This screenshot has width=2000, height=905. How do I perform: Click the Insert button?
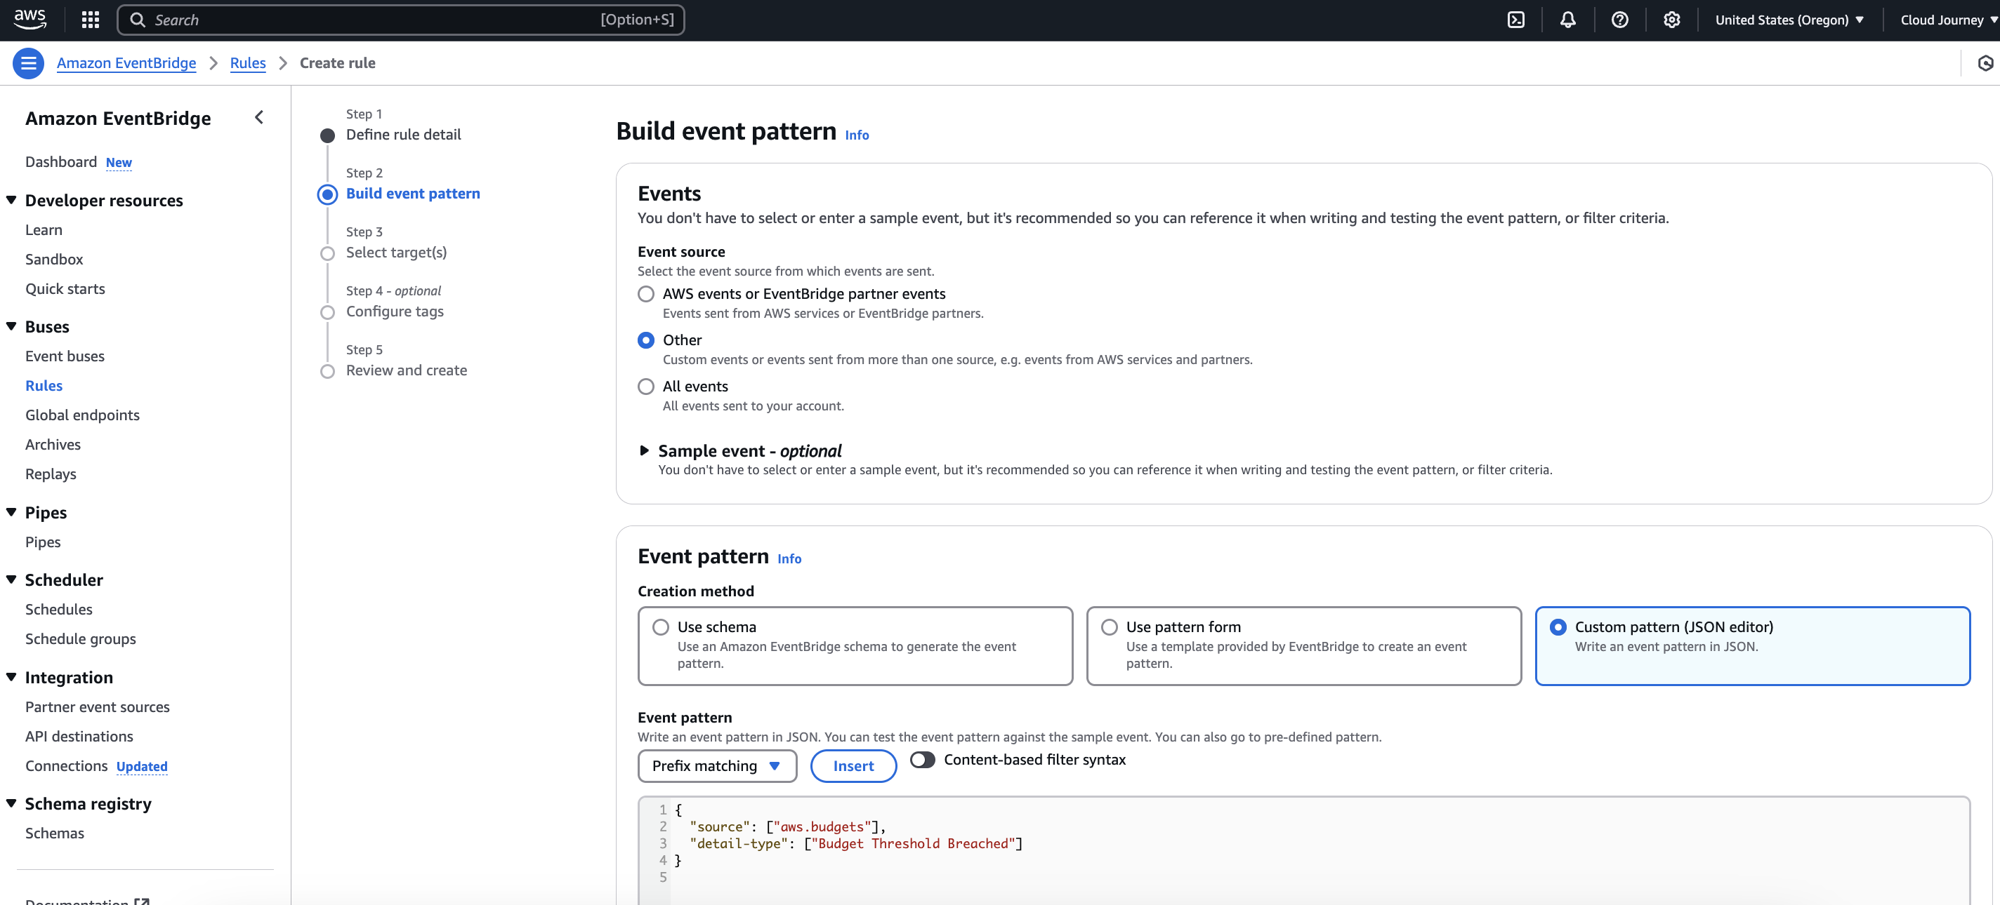tap(853, 766)
